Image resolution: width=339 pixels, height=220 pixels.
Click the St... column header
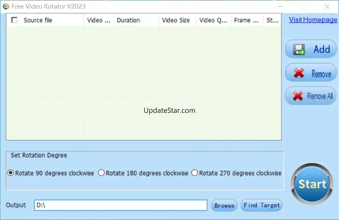click(x=272, y=20)
